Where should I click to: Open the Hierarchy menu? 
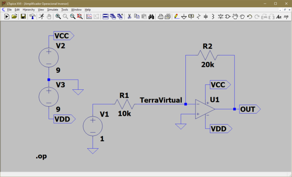tap(29, 9)
